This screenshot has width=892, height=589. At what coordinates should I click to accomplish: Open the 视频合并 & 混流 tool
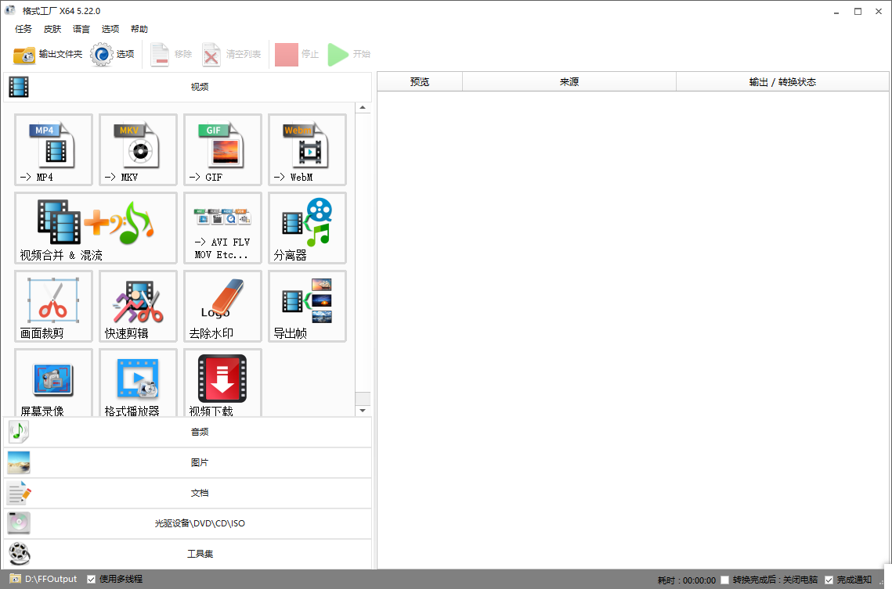94,228
